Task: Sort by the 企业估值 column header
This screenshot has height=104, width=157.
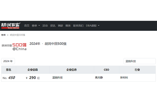Action: pyautogui.click(x=33, y=70)
